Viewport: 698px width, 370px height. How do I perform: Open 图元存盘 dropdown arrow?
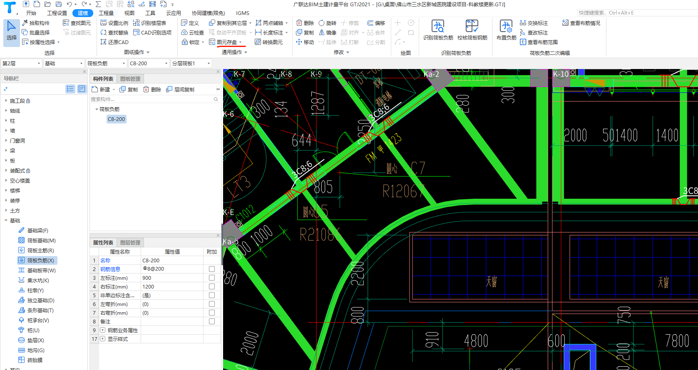click(241, 42)
